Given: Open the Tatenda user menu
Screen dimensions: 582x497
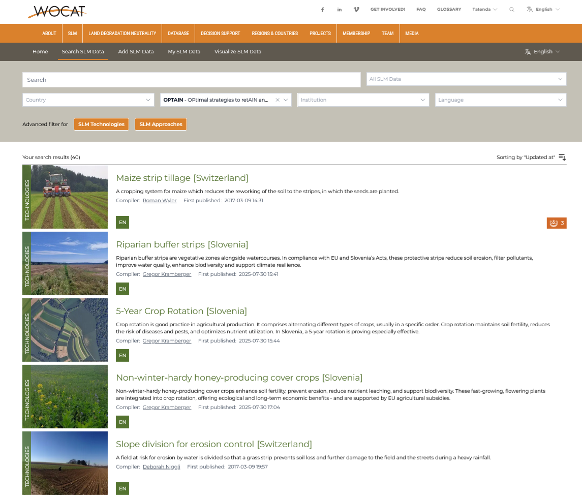Looking at the screenshot, I should tap(484, 9).
